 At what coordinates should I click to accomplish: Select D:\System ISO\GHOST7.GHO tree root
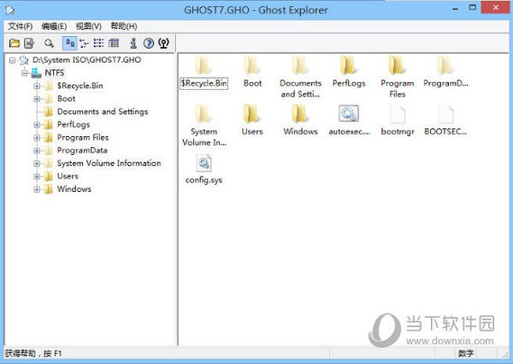(86, 60)
